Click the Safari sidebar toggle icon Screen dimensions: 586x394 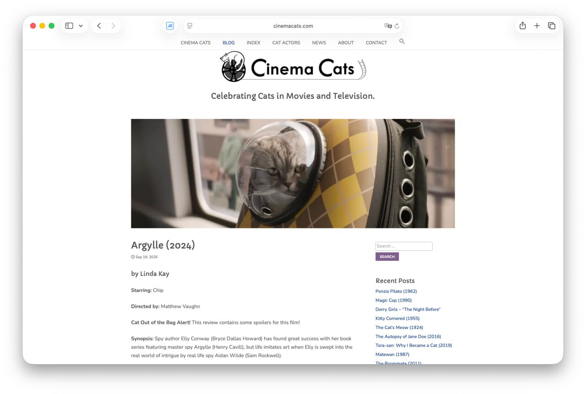(x=69, y=26)
